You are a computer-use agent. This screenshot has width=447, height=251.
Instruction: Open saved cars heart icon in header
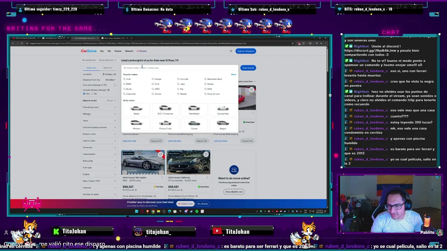(231, 51)
